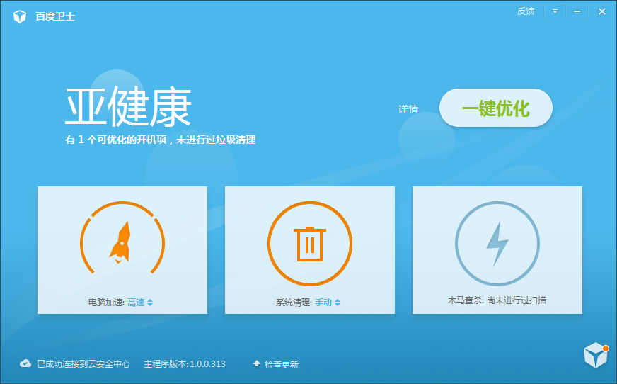Click 主程序版本: 1.0.0.313 text

pyautogui.click(x=185, y=364)
